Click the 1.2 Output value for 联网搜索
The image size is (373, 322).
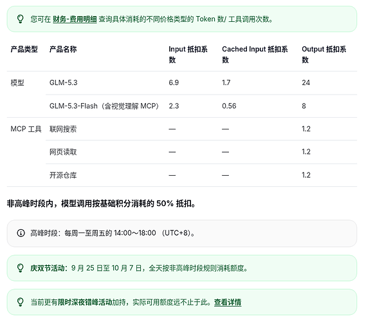(x=306, y=129)
